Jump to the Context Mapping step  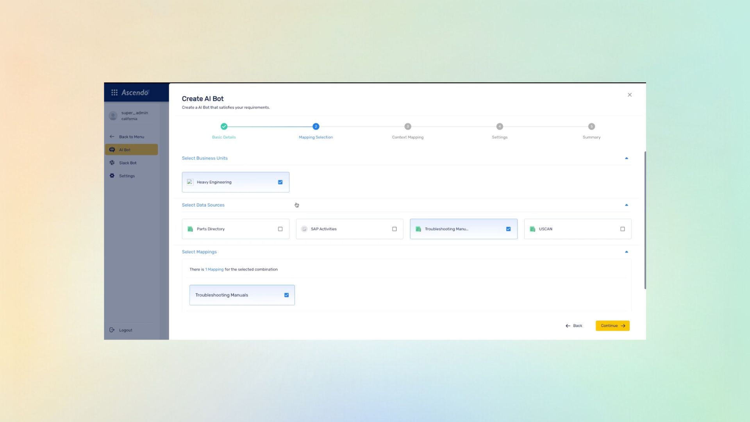407,127
